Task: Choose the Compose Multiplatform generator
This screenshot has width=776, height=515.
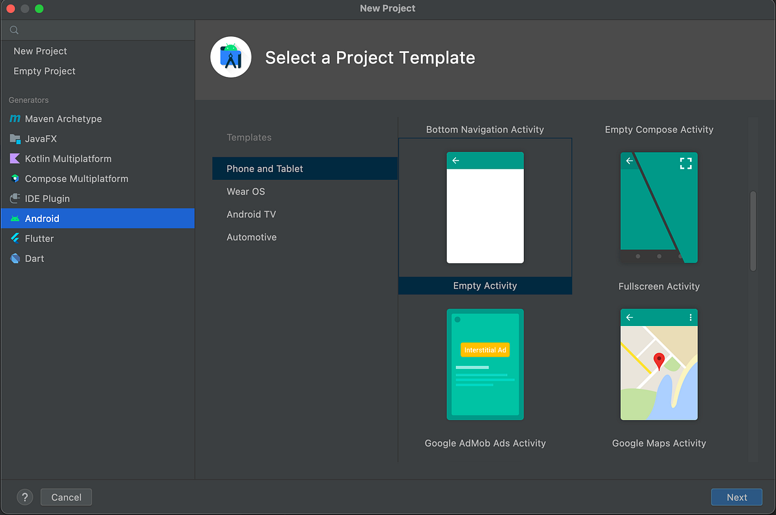Action: click(97, 179)
